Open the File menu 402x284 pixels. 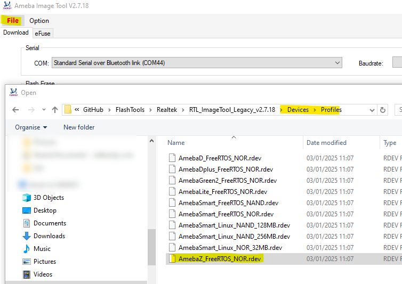point(13,20)
